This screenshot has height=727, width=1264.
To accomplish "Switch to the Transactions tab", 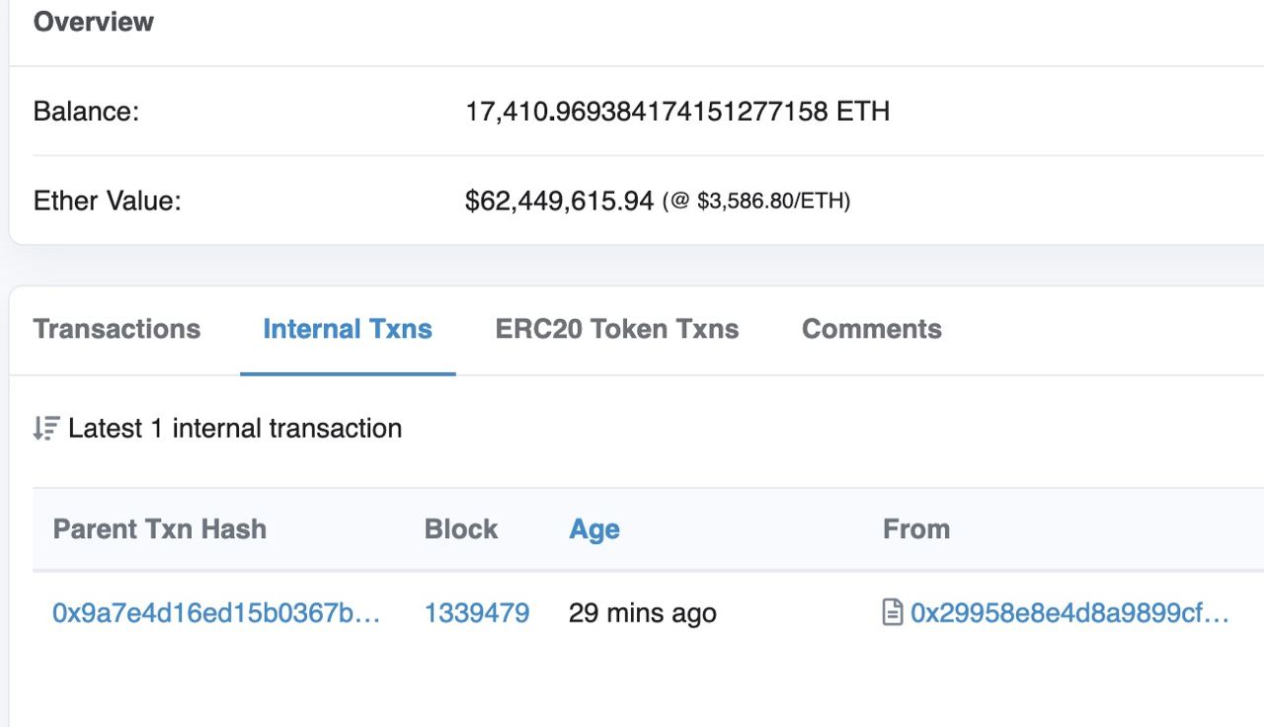I will click(117, 329).
